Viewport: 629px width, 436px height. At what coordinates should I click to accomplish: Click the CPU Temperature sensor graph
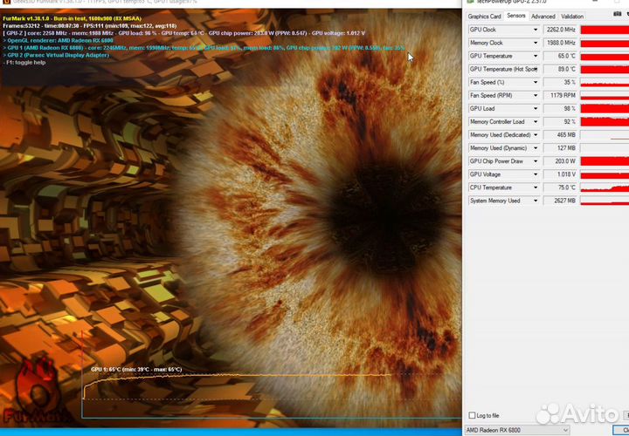pyautogui.click(x=605, y=187)
